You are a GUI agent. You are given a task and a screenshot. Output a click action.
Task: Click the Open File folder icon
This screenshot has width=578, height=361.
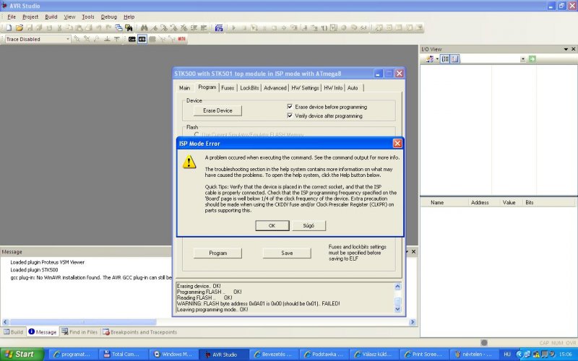tap(20, 27)
